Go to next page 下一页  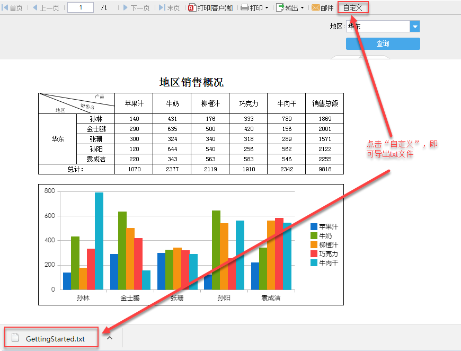point(137,7)
